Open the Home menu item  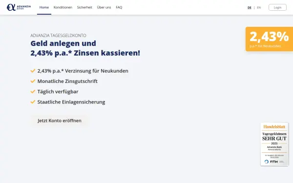44,7
